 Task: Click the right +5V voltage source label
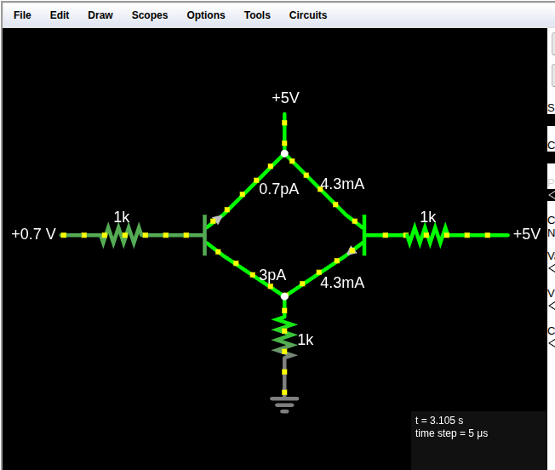click(527, 234)
